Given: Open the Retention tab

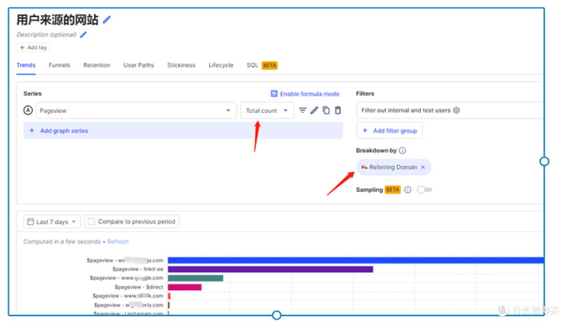Looking at the screenshot, I should [97, 65].
